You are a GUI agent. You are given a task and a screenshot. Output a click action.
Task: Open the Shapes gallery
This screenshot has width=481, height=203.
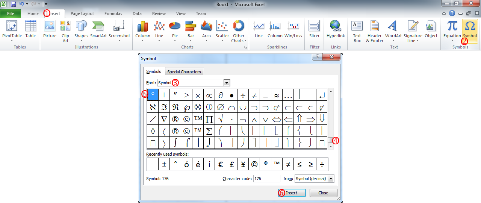[81, 31]
